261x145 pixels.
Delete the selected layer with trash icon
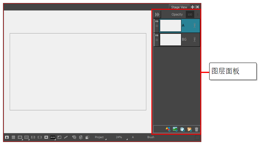click(197, 129)
